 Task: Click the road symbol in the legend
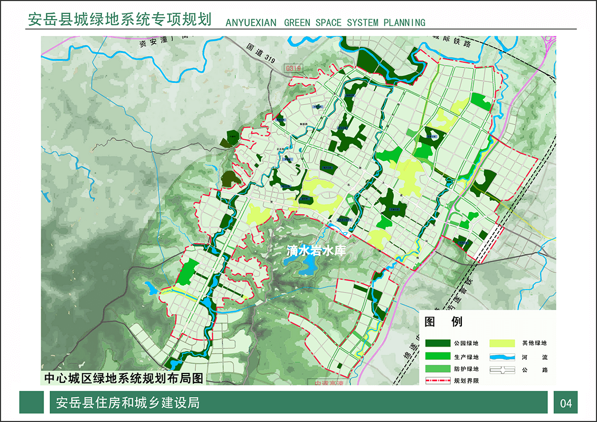coord(502,370)
